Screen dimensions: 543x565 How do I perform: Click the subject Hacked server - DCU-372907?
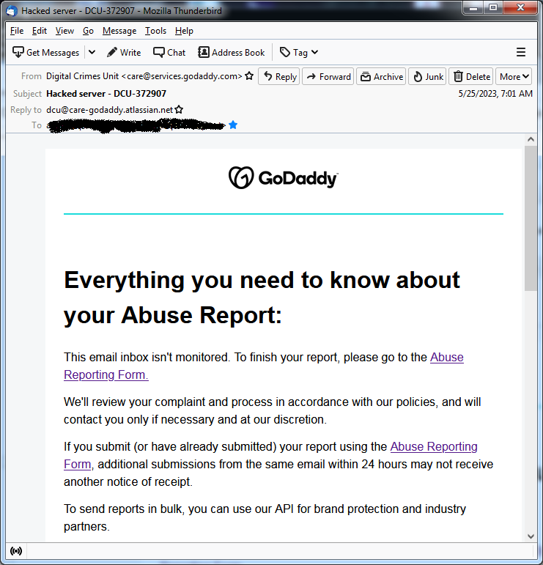[106, 93]
